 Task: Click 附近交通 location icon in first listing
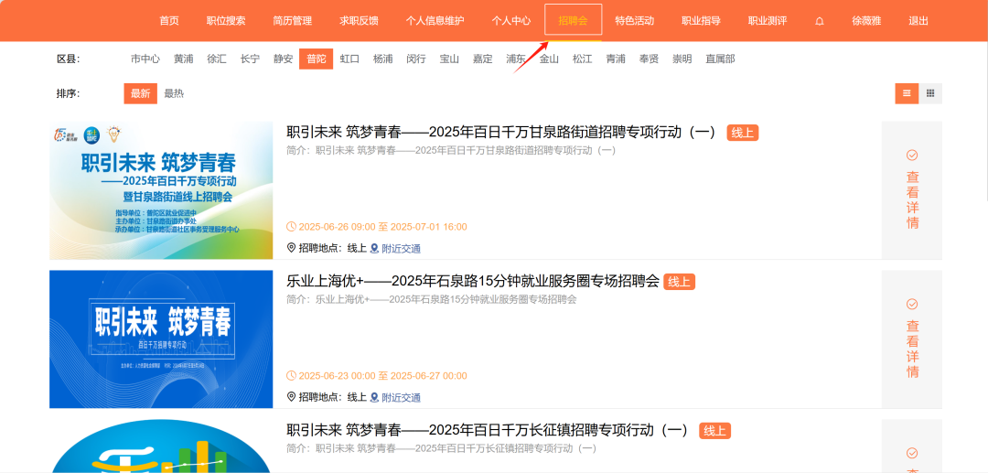point(374,248)
